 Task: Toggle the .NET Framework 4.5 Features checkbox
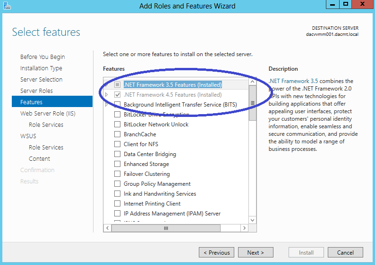click(x=117, y=95)
